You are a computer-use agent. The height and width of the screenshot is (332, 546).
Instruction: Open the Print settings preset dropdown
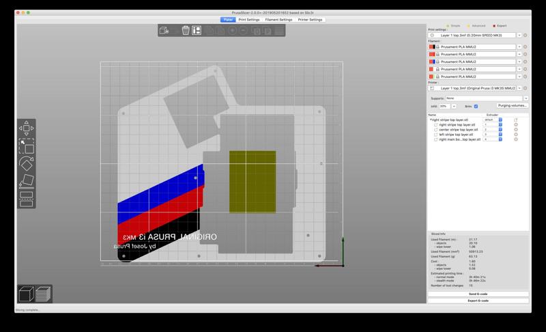click(519, 36)
